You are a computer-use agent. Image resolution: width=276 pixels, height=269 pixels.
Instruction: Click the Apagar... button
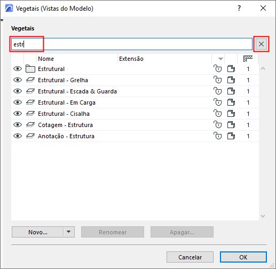[182, 232]
